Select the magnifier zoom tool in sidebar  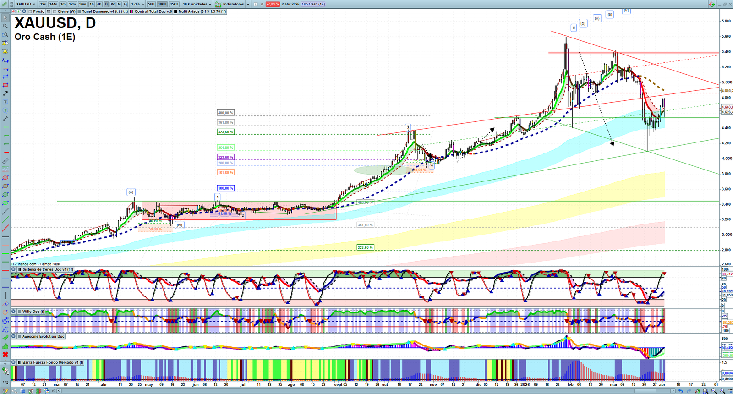[5, 26]
